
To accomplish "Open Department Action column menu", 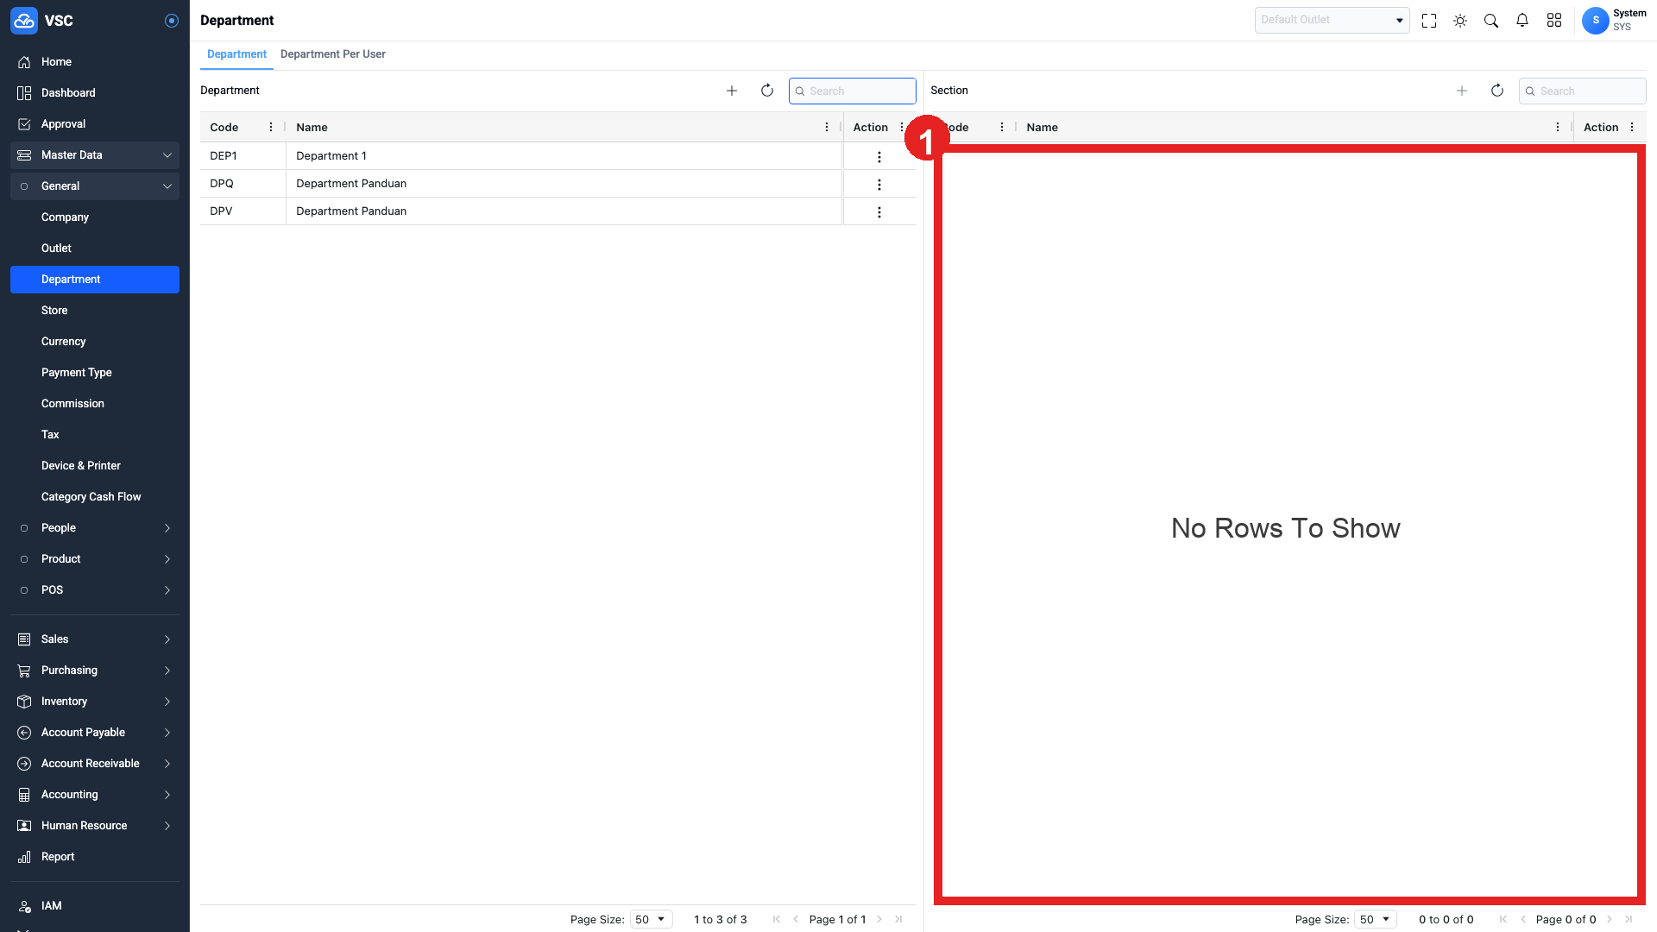I will (902, 128).
